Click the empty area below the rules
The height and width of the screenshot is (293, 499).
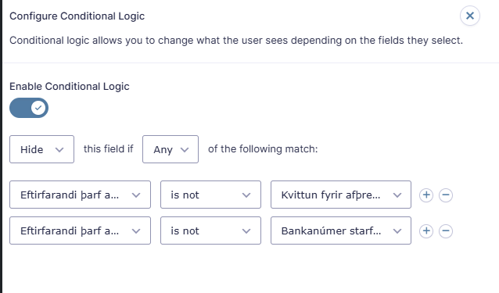248,270
